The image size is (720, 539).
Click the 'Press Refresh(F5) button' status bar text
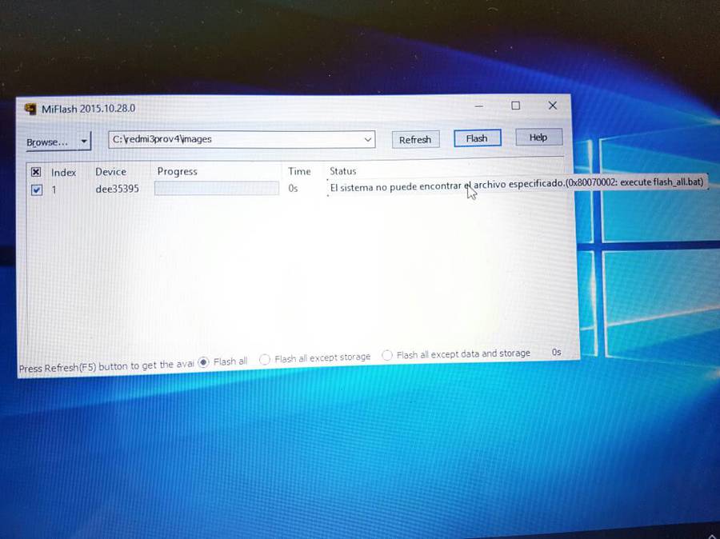pyautogui.click(x=106, y=366)
